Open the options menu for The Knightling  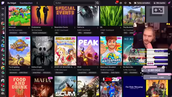click(x=29, y=67)
